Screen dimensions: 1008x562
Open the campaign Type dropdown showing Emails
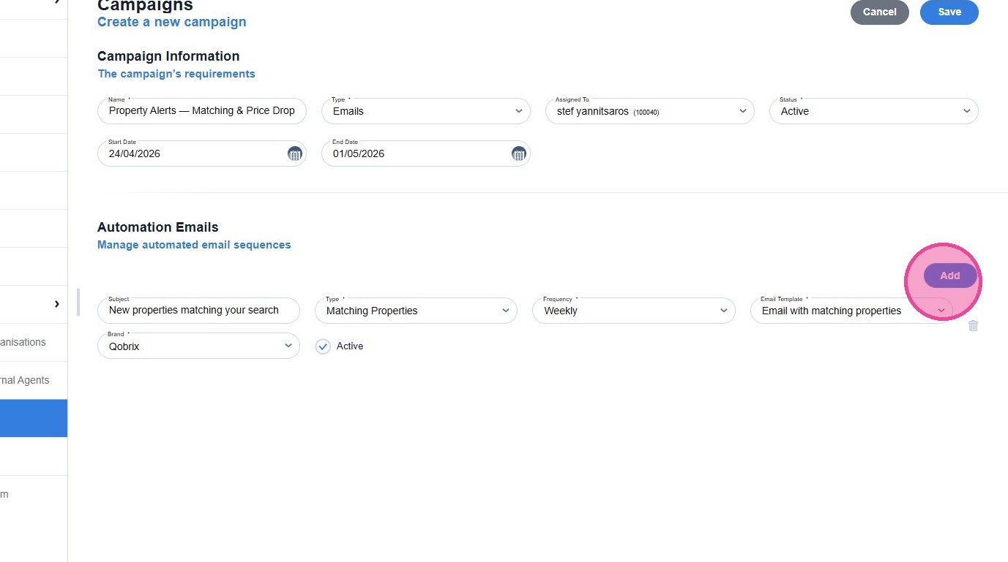point(426,111)
